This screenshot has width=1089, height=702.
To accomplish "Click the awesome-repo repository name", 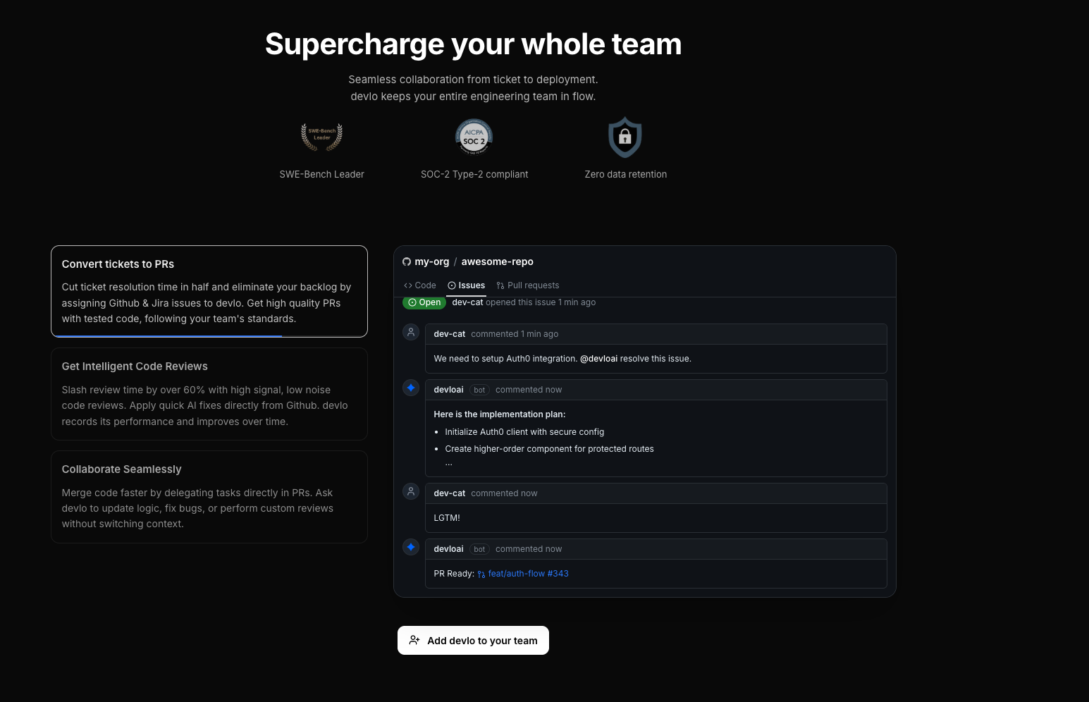I will click(497, 261).
